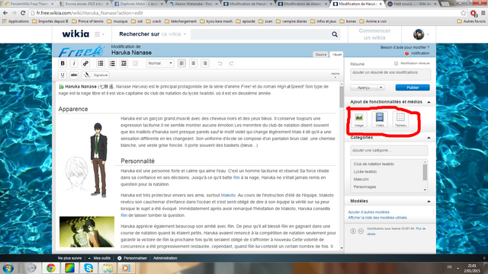This screenshot has height=274, width=488.
Task: Toggle strikethrough formatting
Action: [74, 75]
